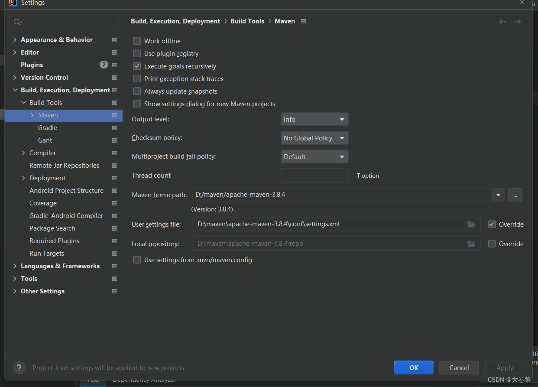Image resolution: width=538 pixels, height=387 pixels.
Task: Click the OK button
Action: [x=414, y=367]
